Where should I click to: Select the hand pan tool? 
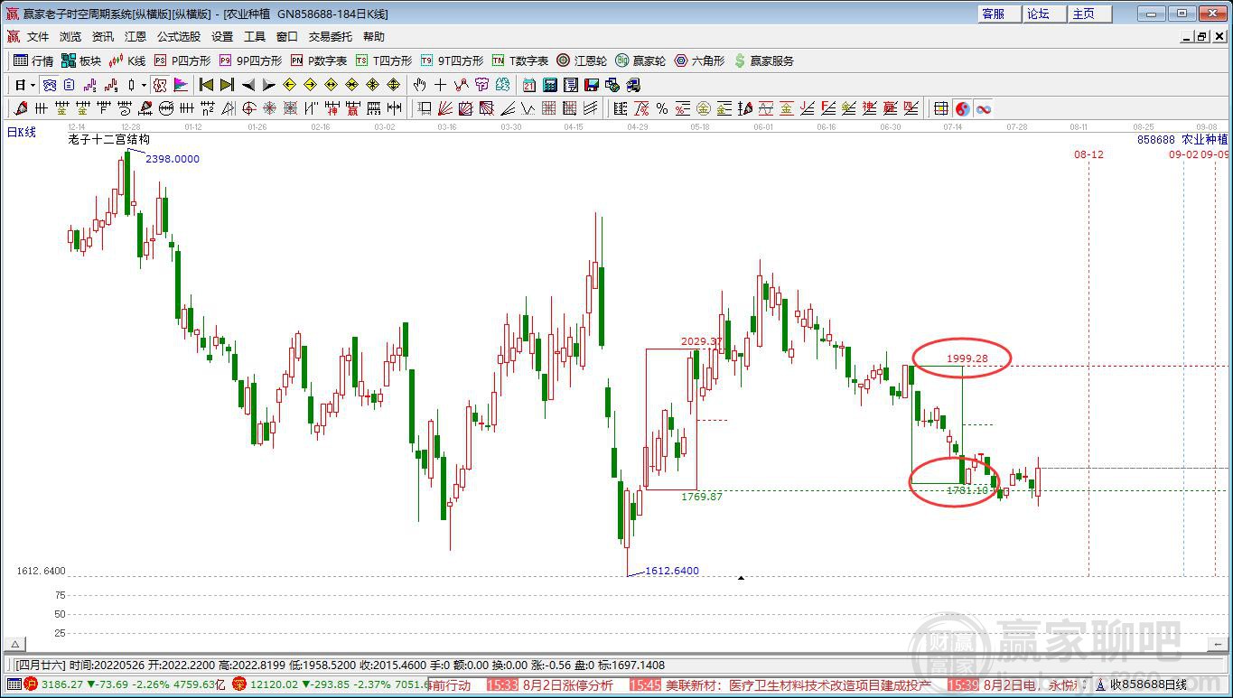[x=419, y=85]
